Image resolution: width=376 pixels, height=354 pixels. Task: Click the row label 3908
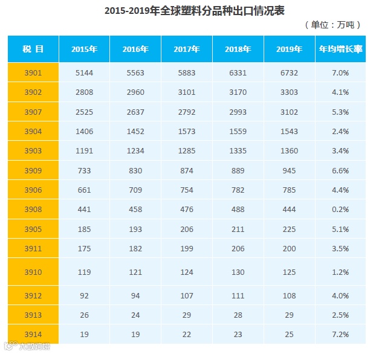(x=33, y=210)
